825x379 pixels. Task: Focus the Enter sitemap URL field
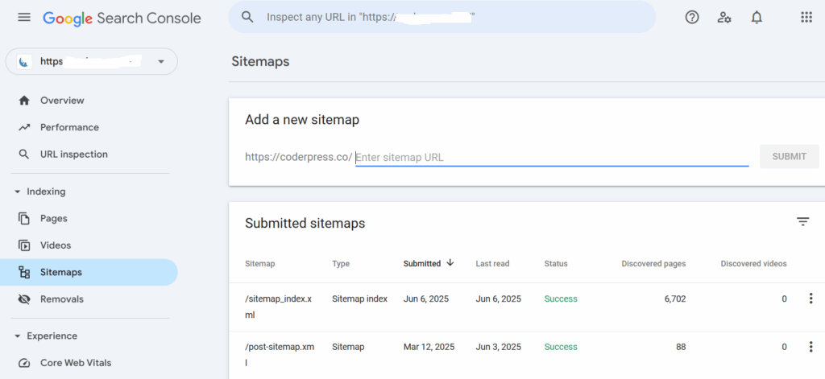tap(552, 157)
